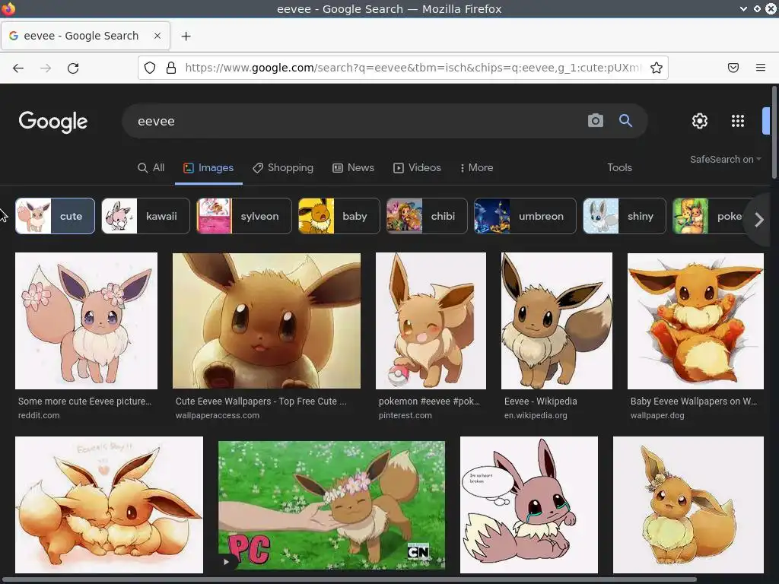Click the wallpaper.dog source text
Viewport: 779px width, 584px height.
coord(657,415)
